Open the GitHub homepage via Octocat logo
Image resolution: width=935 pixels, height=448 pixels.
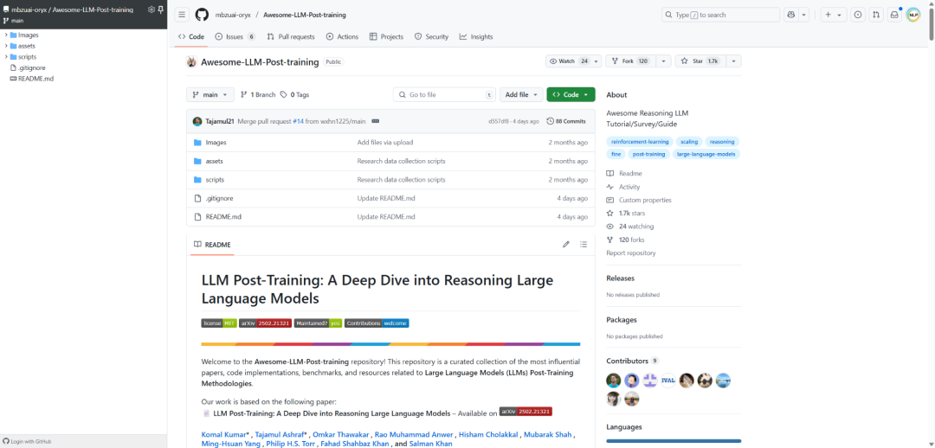(x=202, y=15)
